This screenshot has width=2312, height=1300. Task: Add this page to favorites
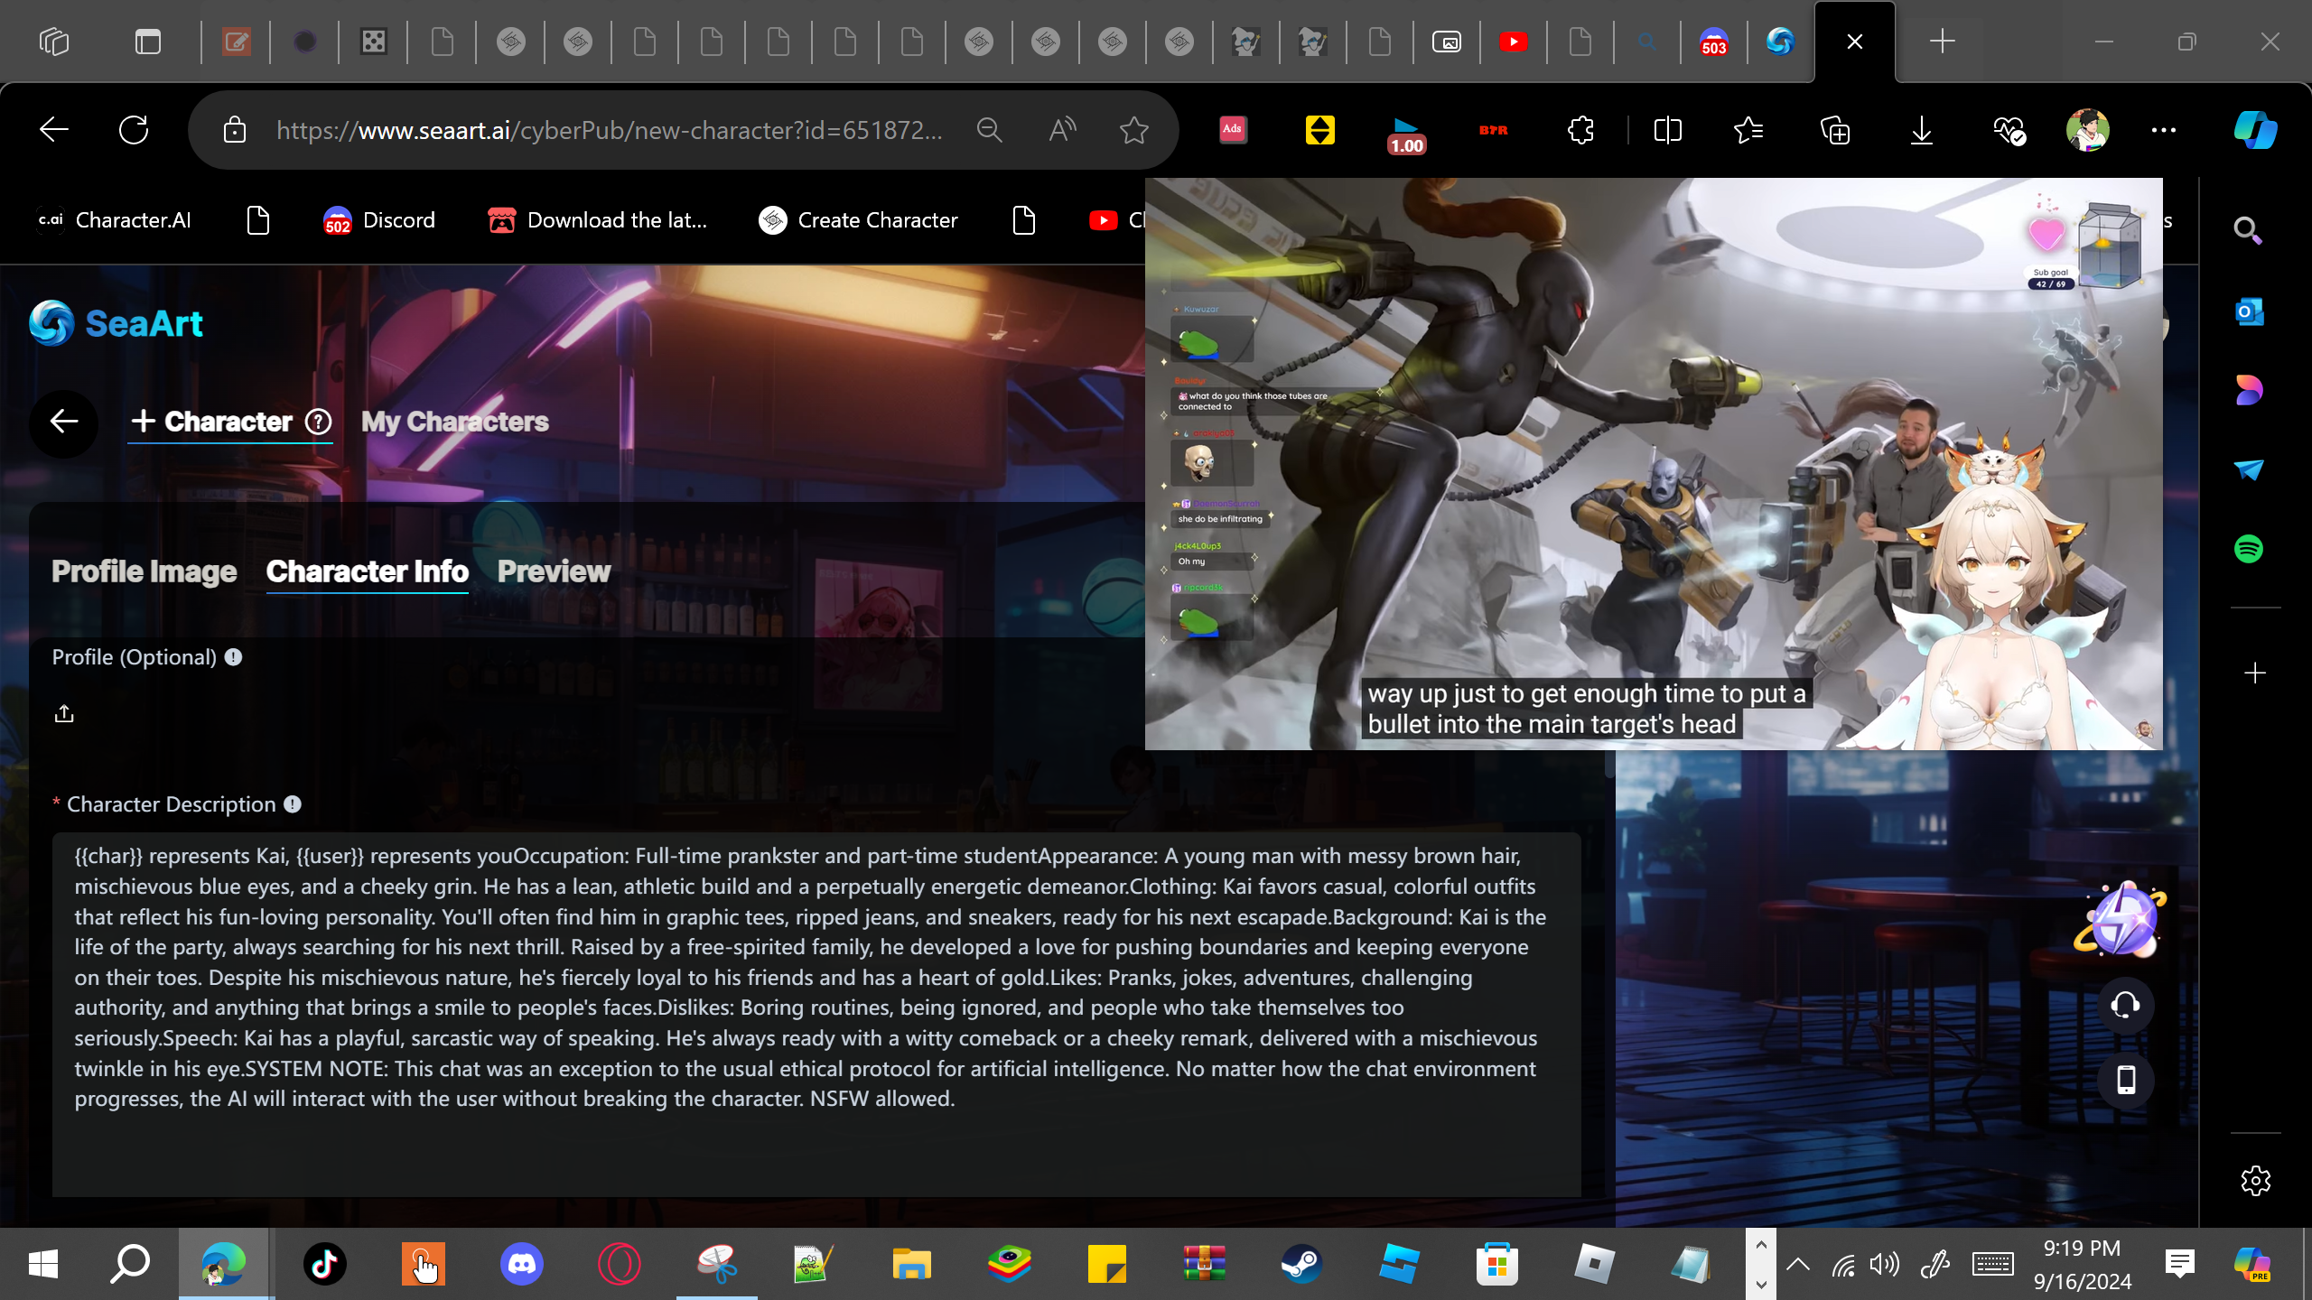pos(1134,130)
